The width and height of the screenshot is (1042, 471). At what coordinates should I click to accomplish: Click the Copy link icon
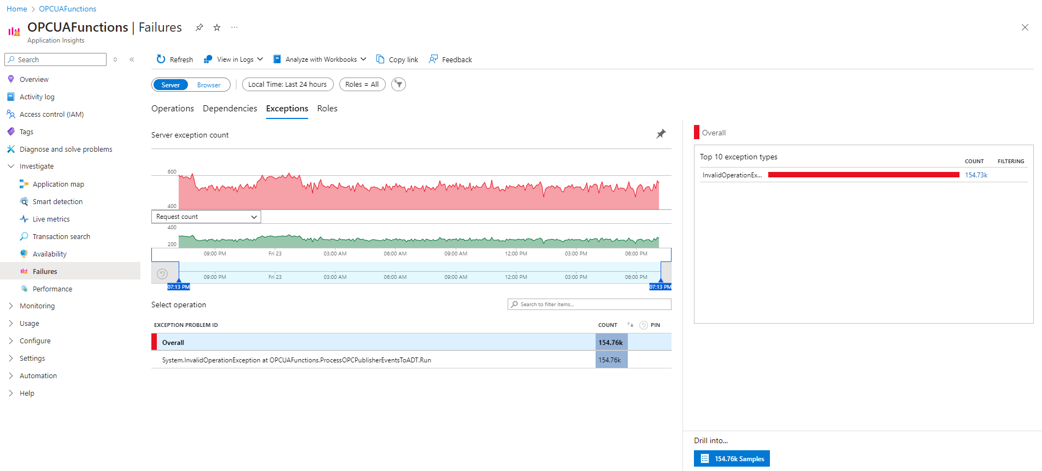380,59
